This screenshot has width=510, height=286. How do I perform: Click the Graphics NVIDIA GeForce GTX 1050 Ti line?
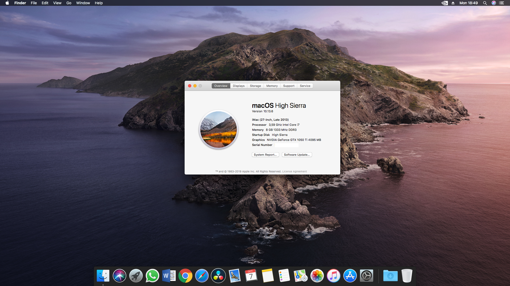pos(286,140)
